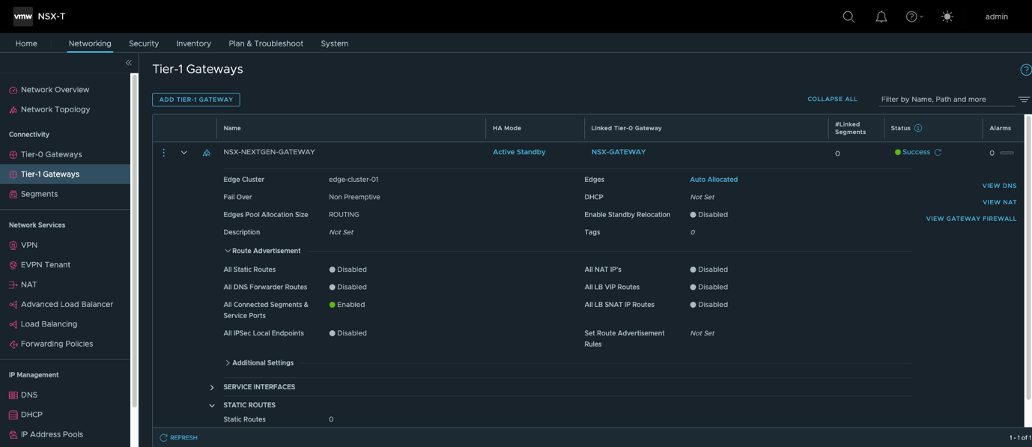The image size is (1032, 447).
Task: Click the Non Preemptive fail over value
Action: [x=354, y=197]
